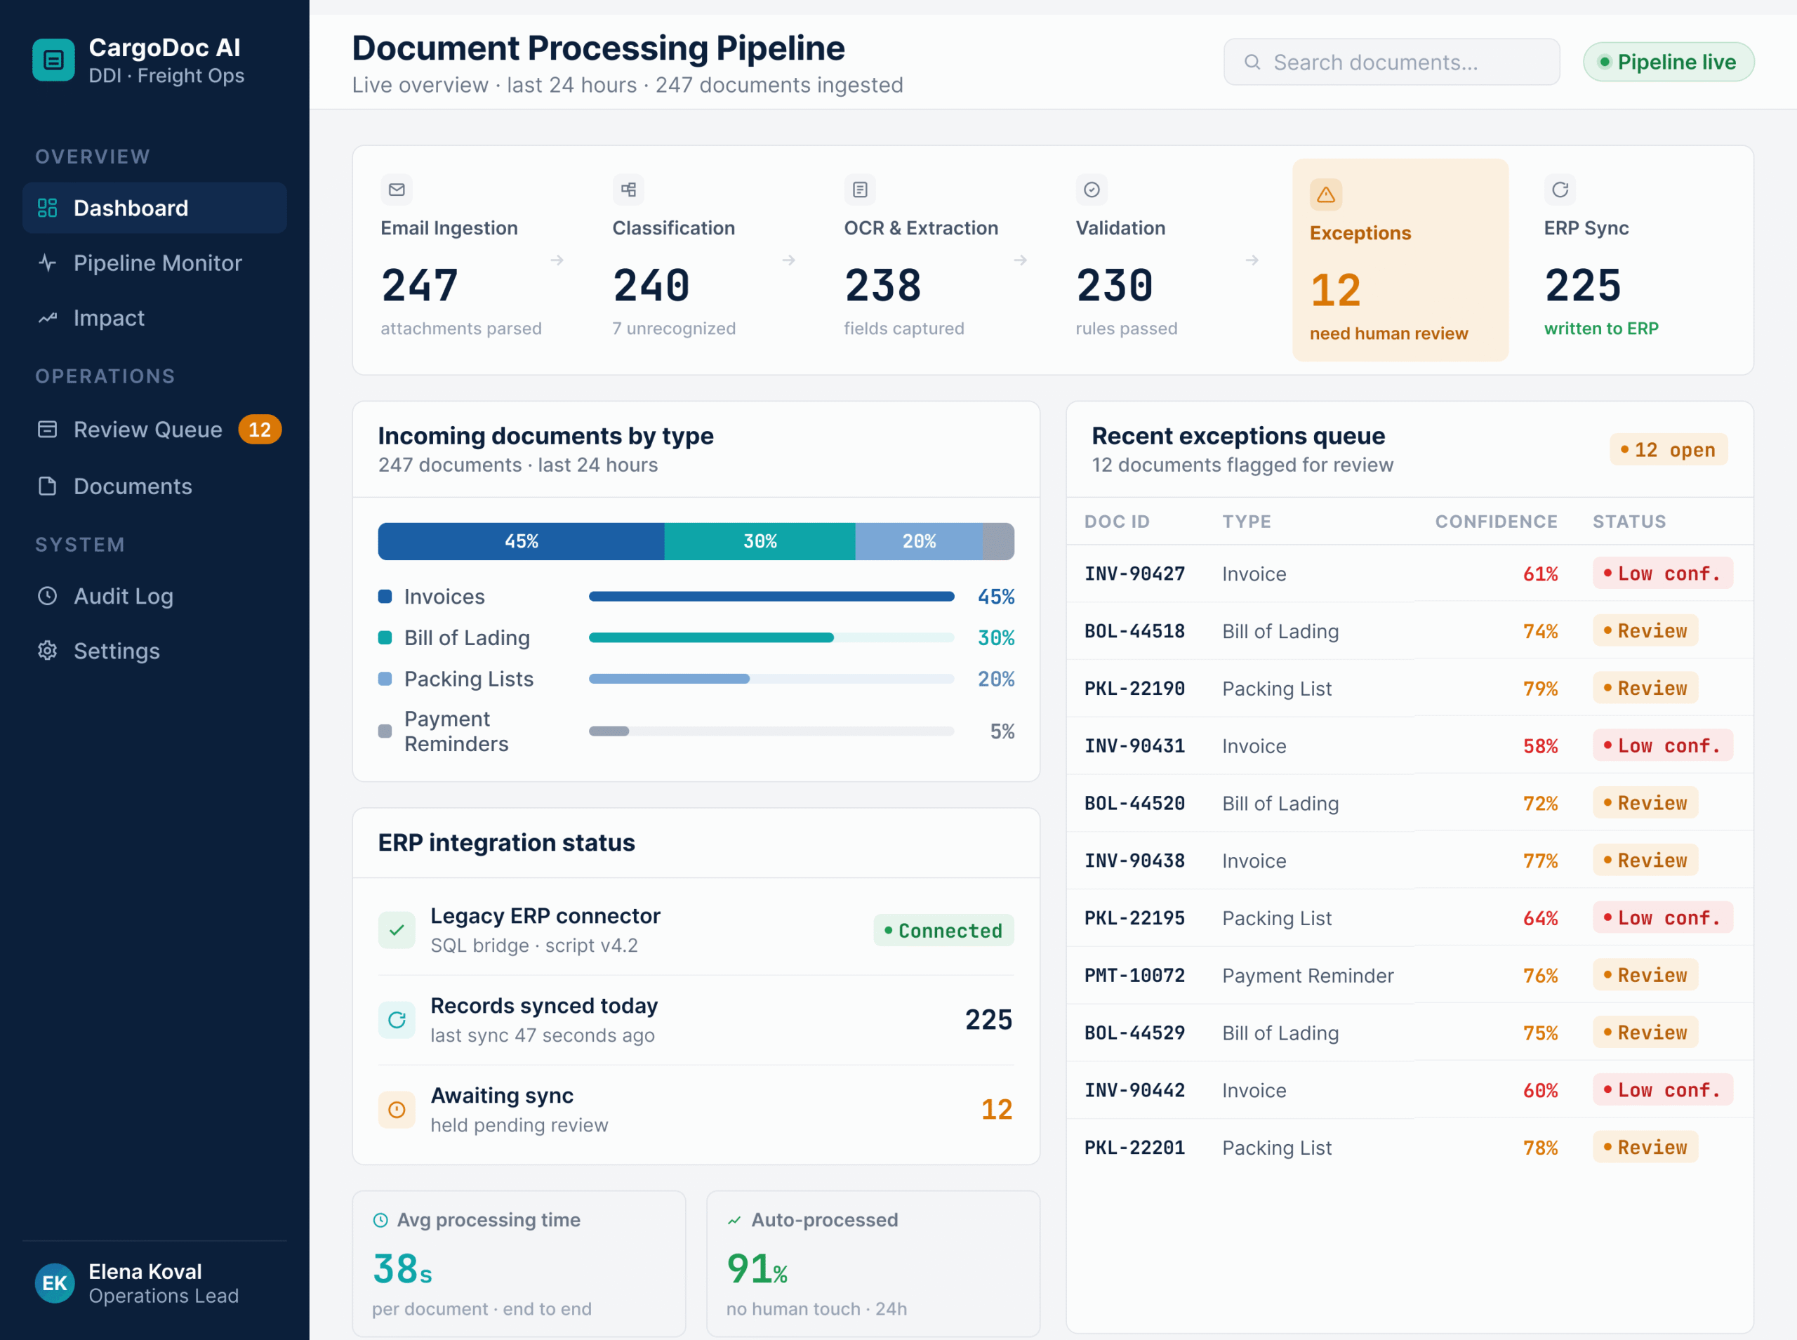This screenshot has height=1340, width=1797.
Task: Select the Exceptions 12 stage card
Action: [x=1400, y=260]
